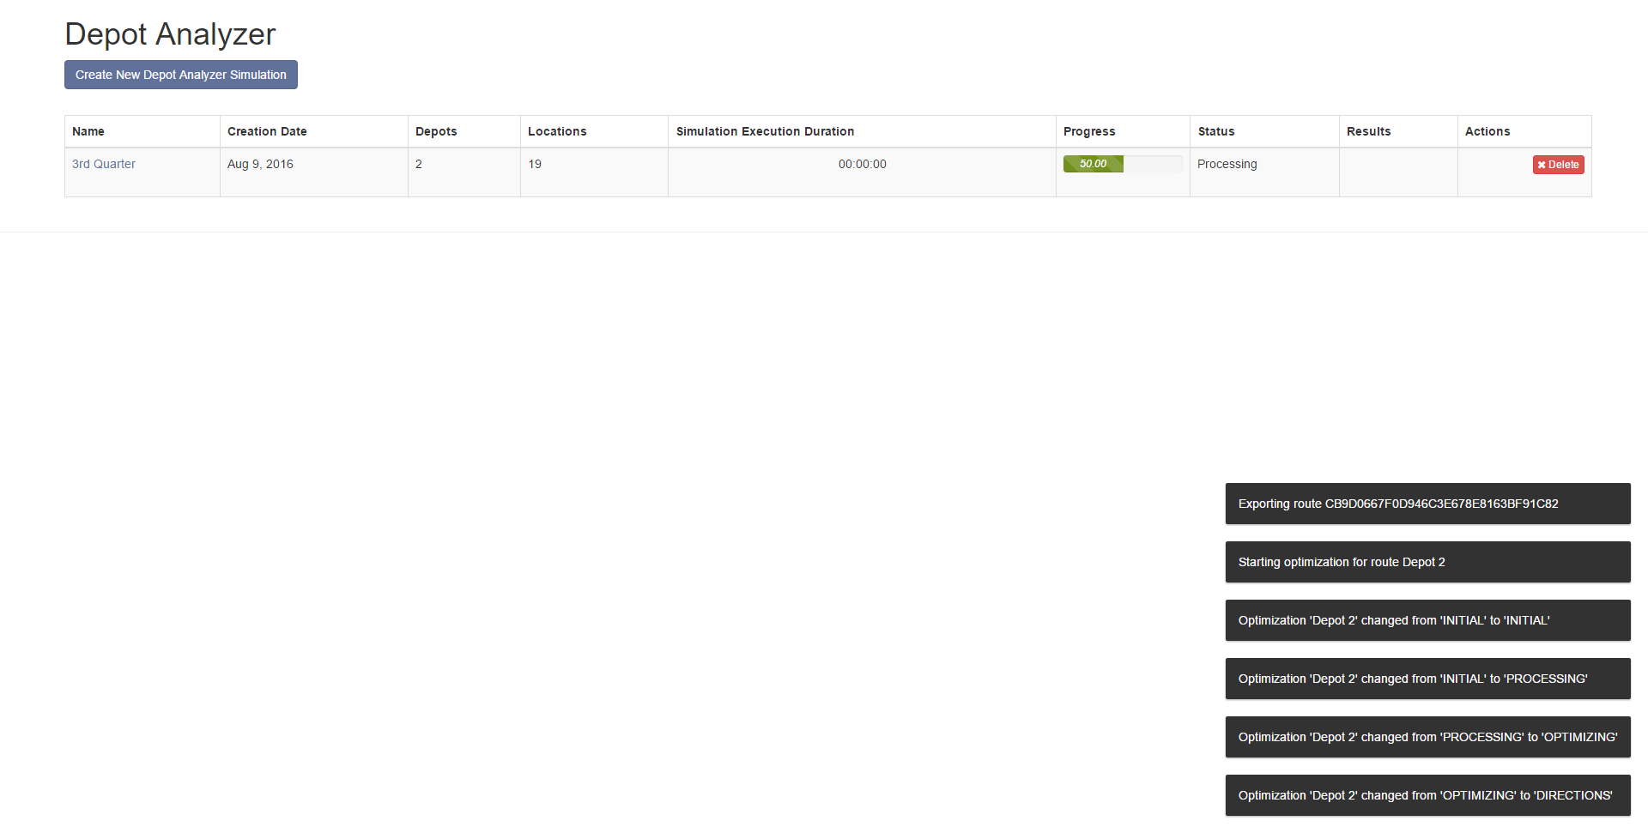
Task: Click the X icon on the Delete button
Action: pos(1542,165)
